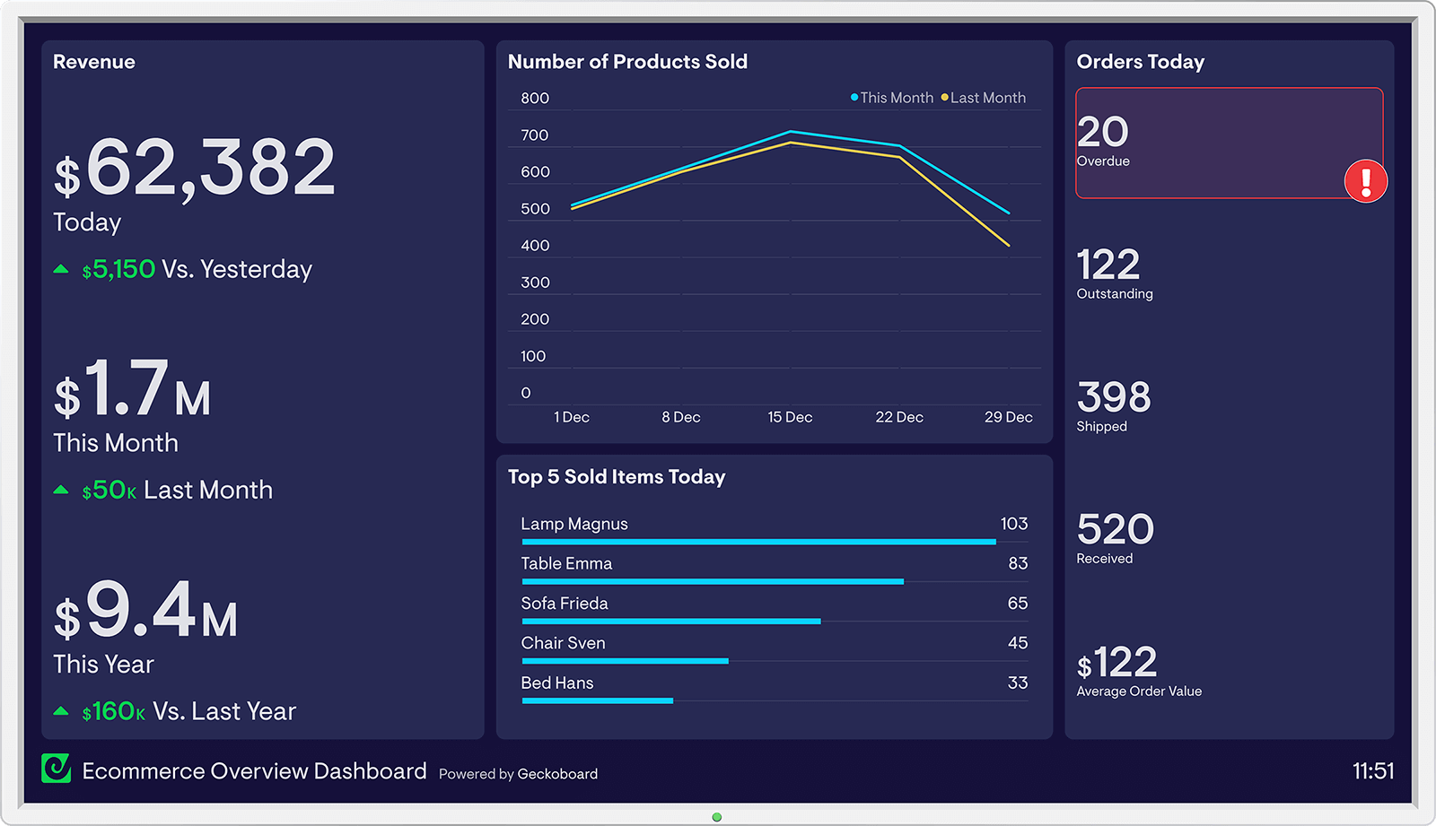Select the green up arrow beside $5,150
The height and width of the screenshot is (826, 1436).
tap(62, 266)
